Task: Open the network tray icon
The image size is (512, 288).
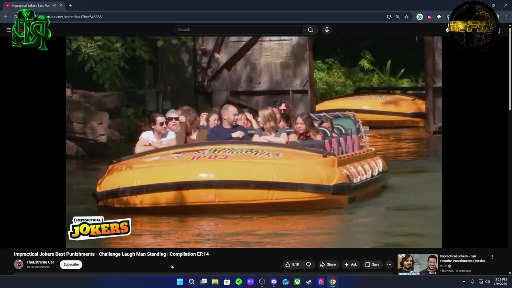Action: click(x=481, y=282)
